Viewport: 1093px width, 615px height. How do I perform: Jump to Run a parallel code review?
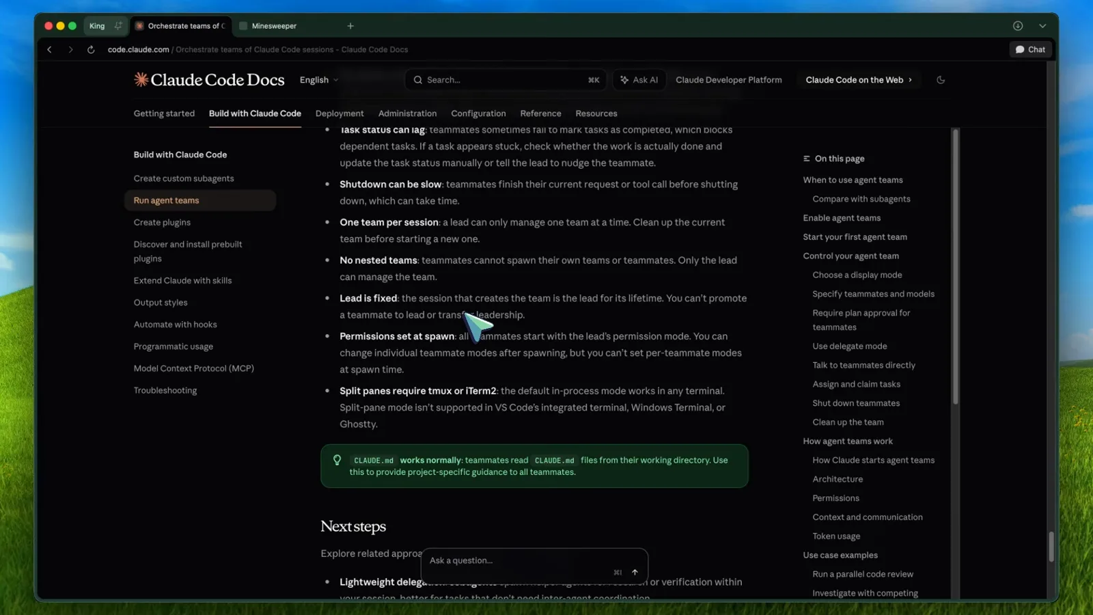tap(862, 575)
